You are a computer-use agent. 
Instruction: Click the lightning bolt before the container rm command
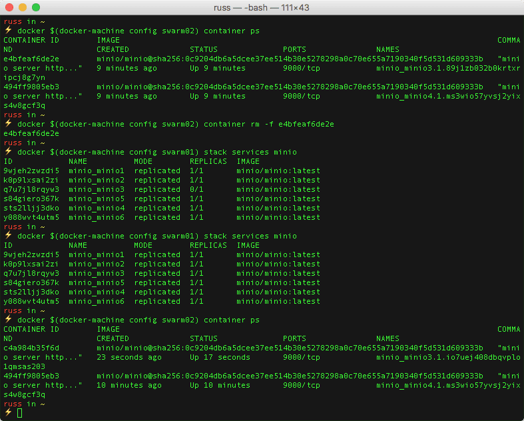point(8,124)
